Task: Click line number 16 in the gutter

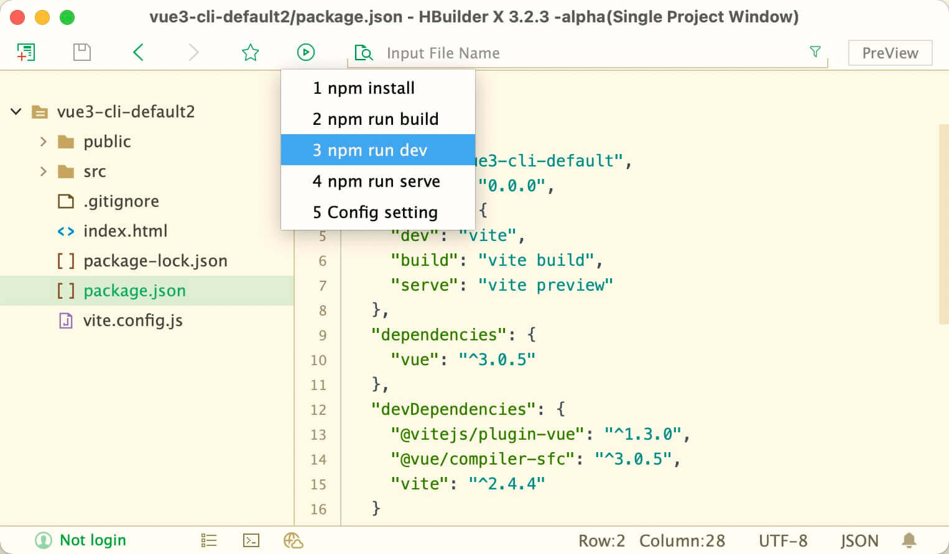Action: [318, 509]
